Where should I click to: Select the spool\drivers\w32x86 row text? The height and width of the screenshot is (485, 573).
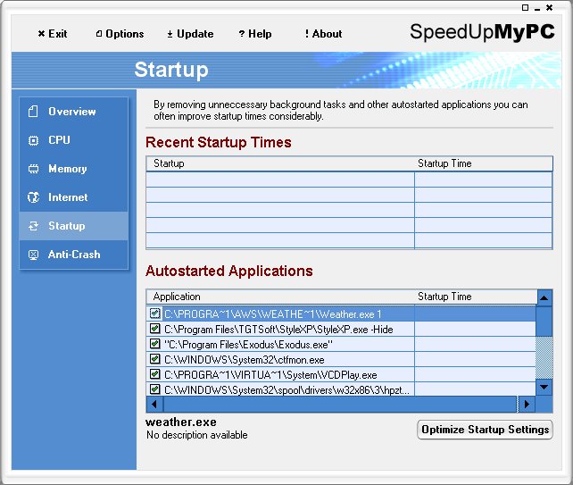click(286, 390)
